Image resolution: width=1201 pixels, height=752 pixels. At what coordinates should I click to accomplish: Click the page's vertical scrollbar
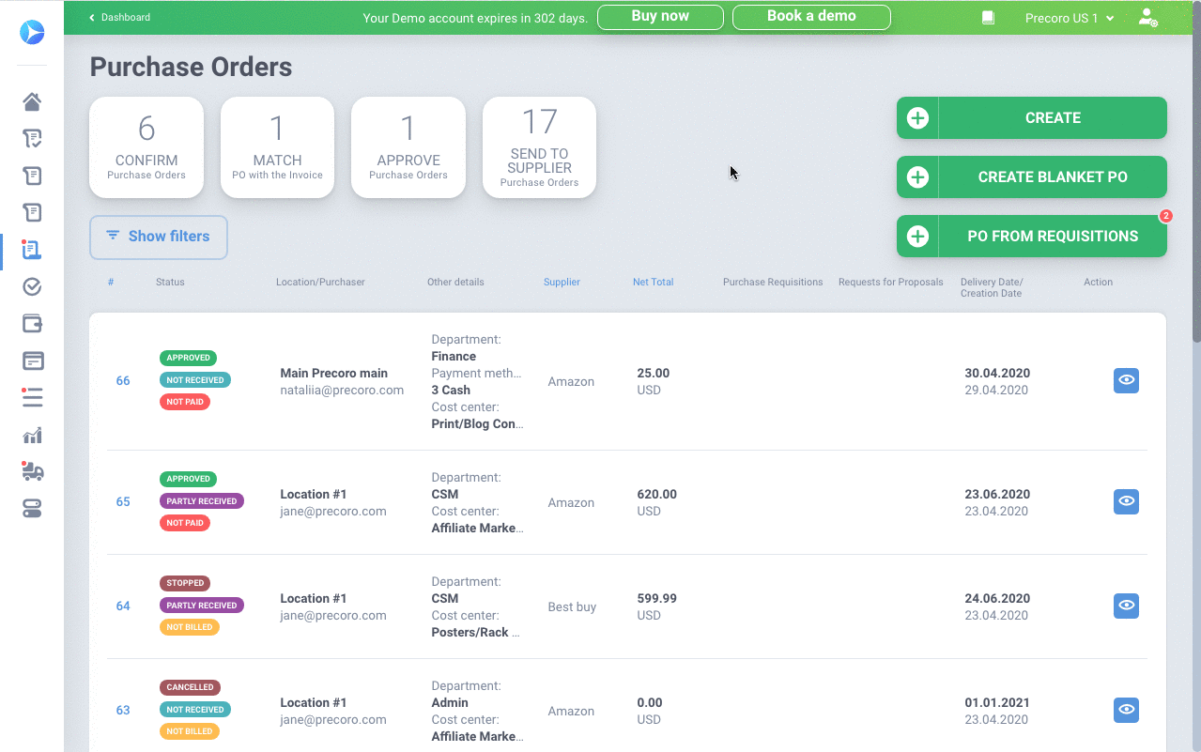(x=1195, y=172)
